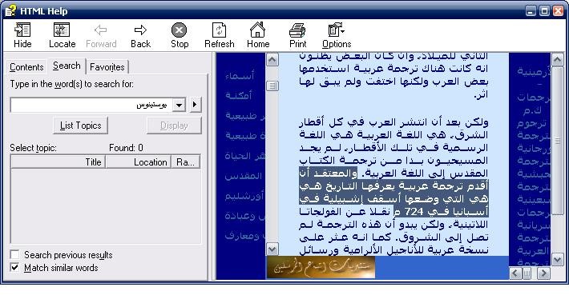Click the horizontal scrollbar right arrow
The image size is (569, 307).
543,273
